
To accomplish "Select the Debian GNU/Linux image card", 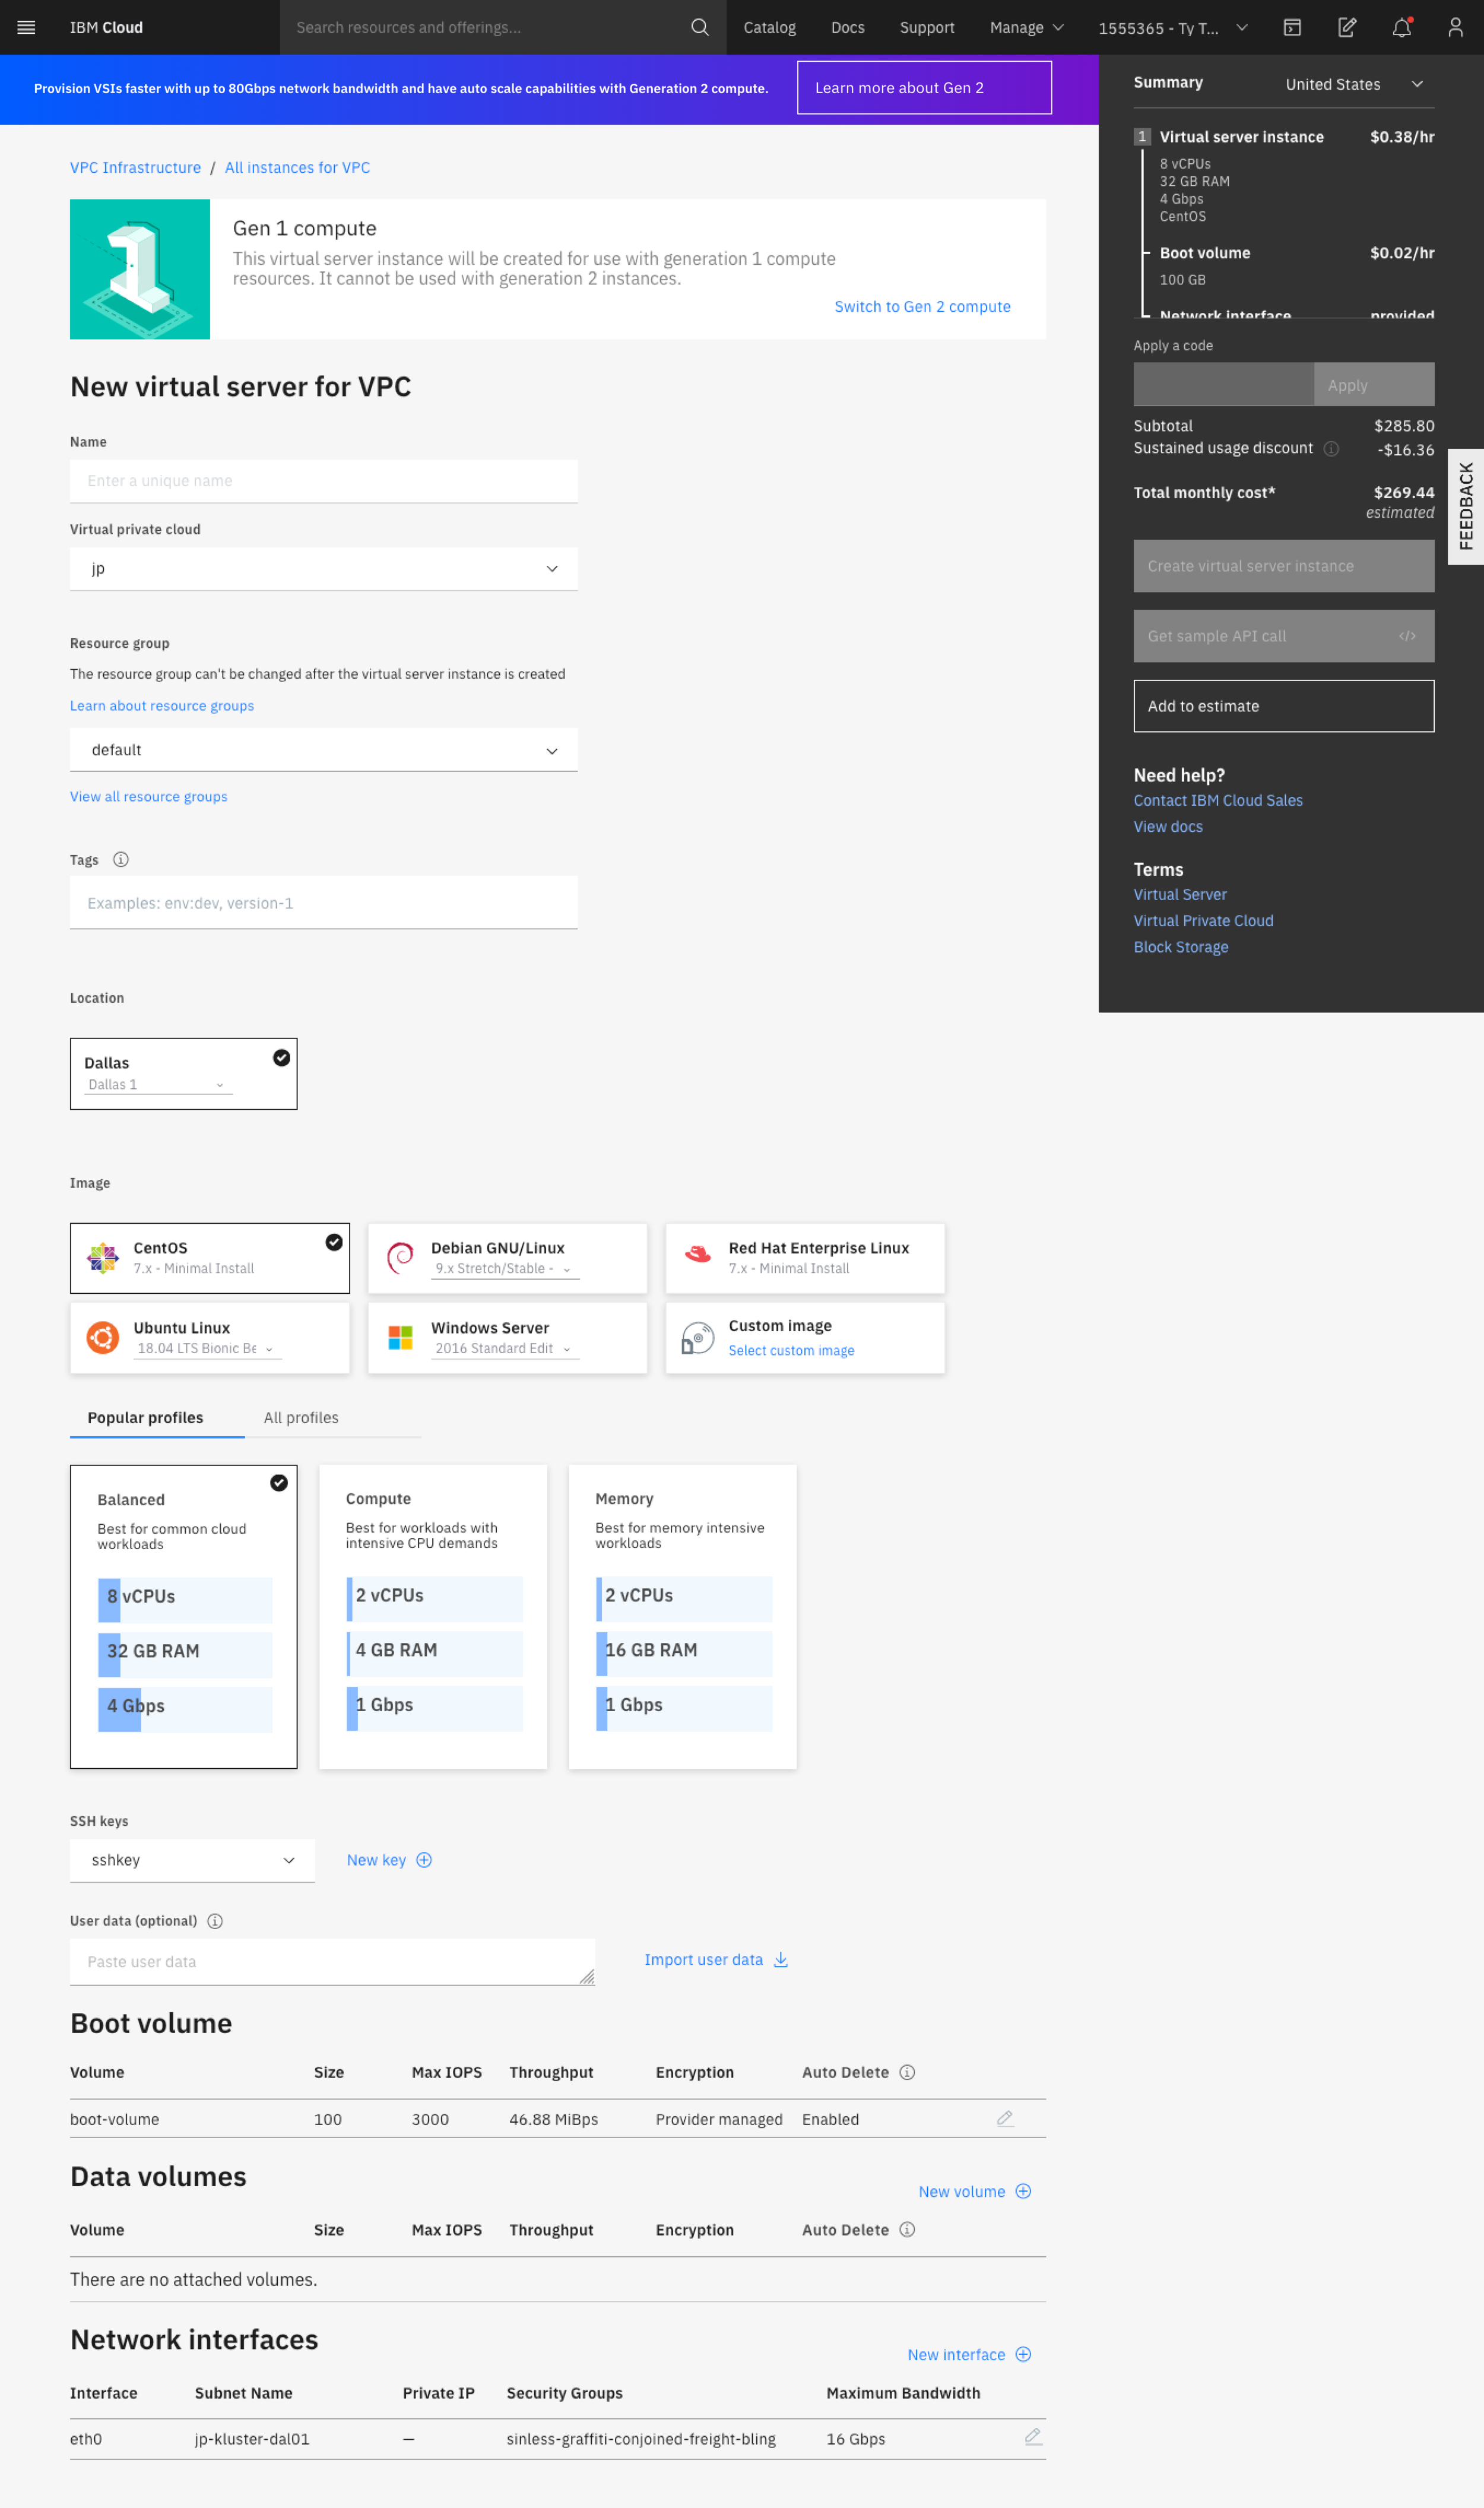I will [507, 1258].
